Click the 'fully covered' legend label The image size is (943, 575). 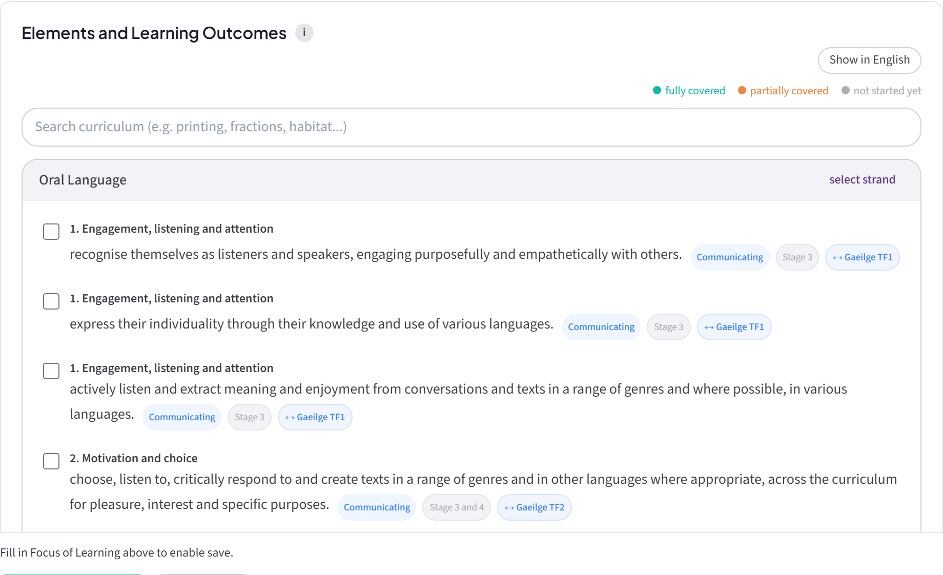(695, 91)
